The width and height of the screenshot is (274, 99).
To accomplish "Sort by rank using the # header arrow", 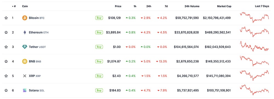I will [14, 6].
